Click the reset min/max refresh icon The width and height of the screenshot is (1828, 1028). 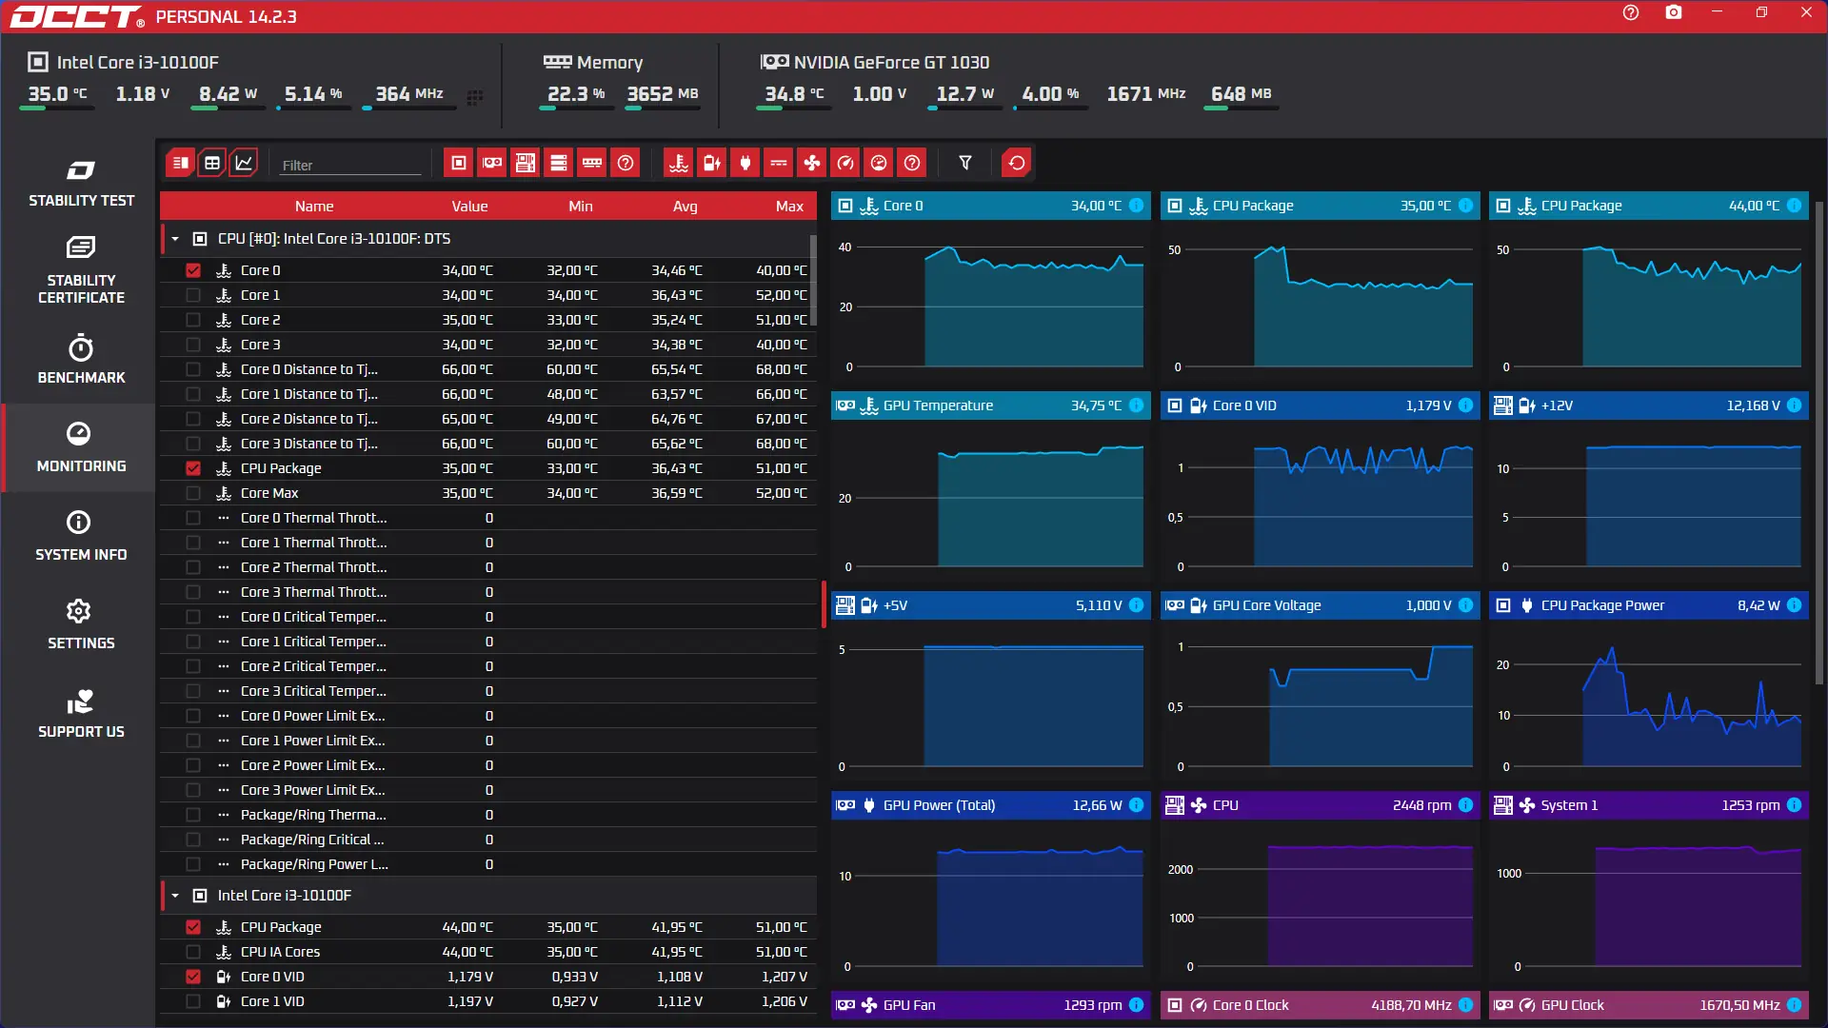[x=1016, y=163]
